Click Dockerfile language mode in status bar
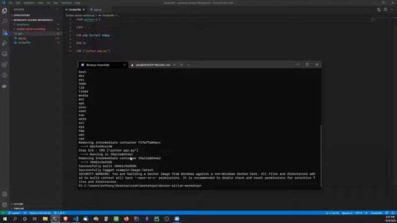Image resolution: width=397 pixels, height=223 pixels. (x=377, y=213)
